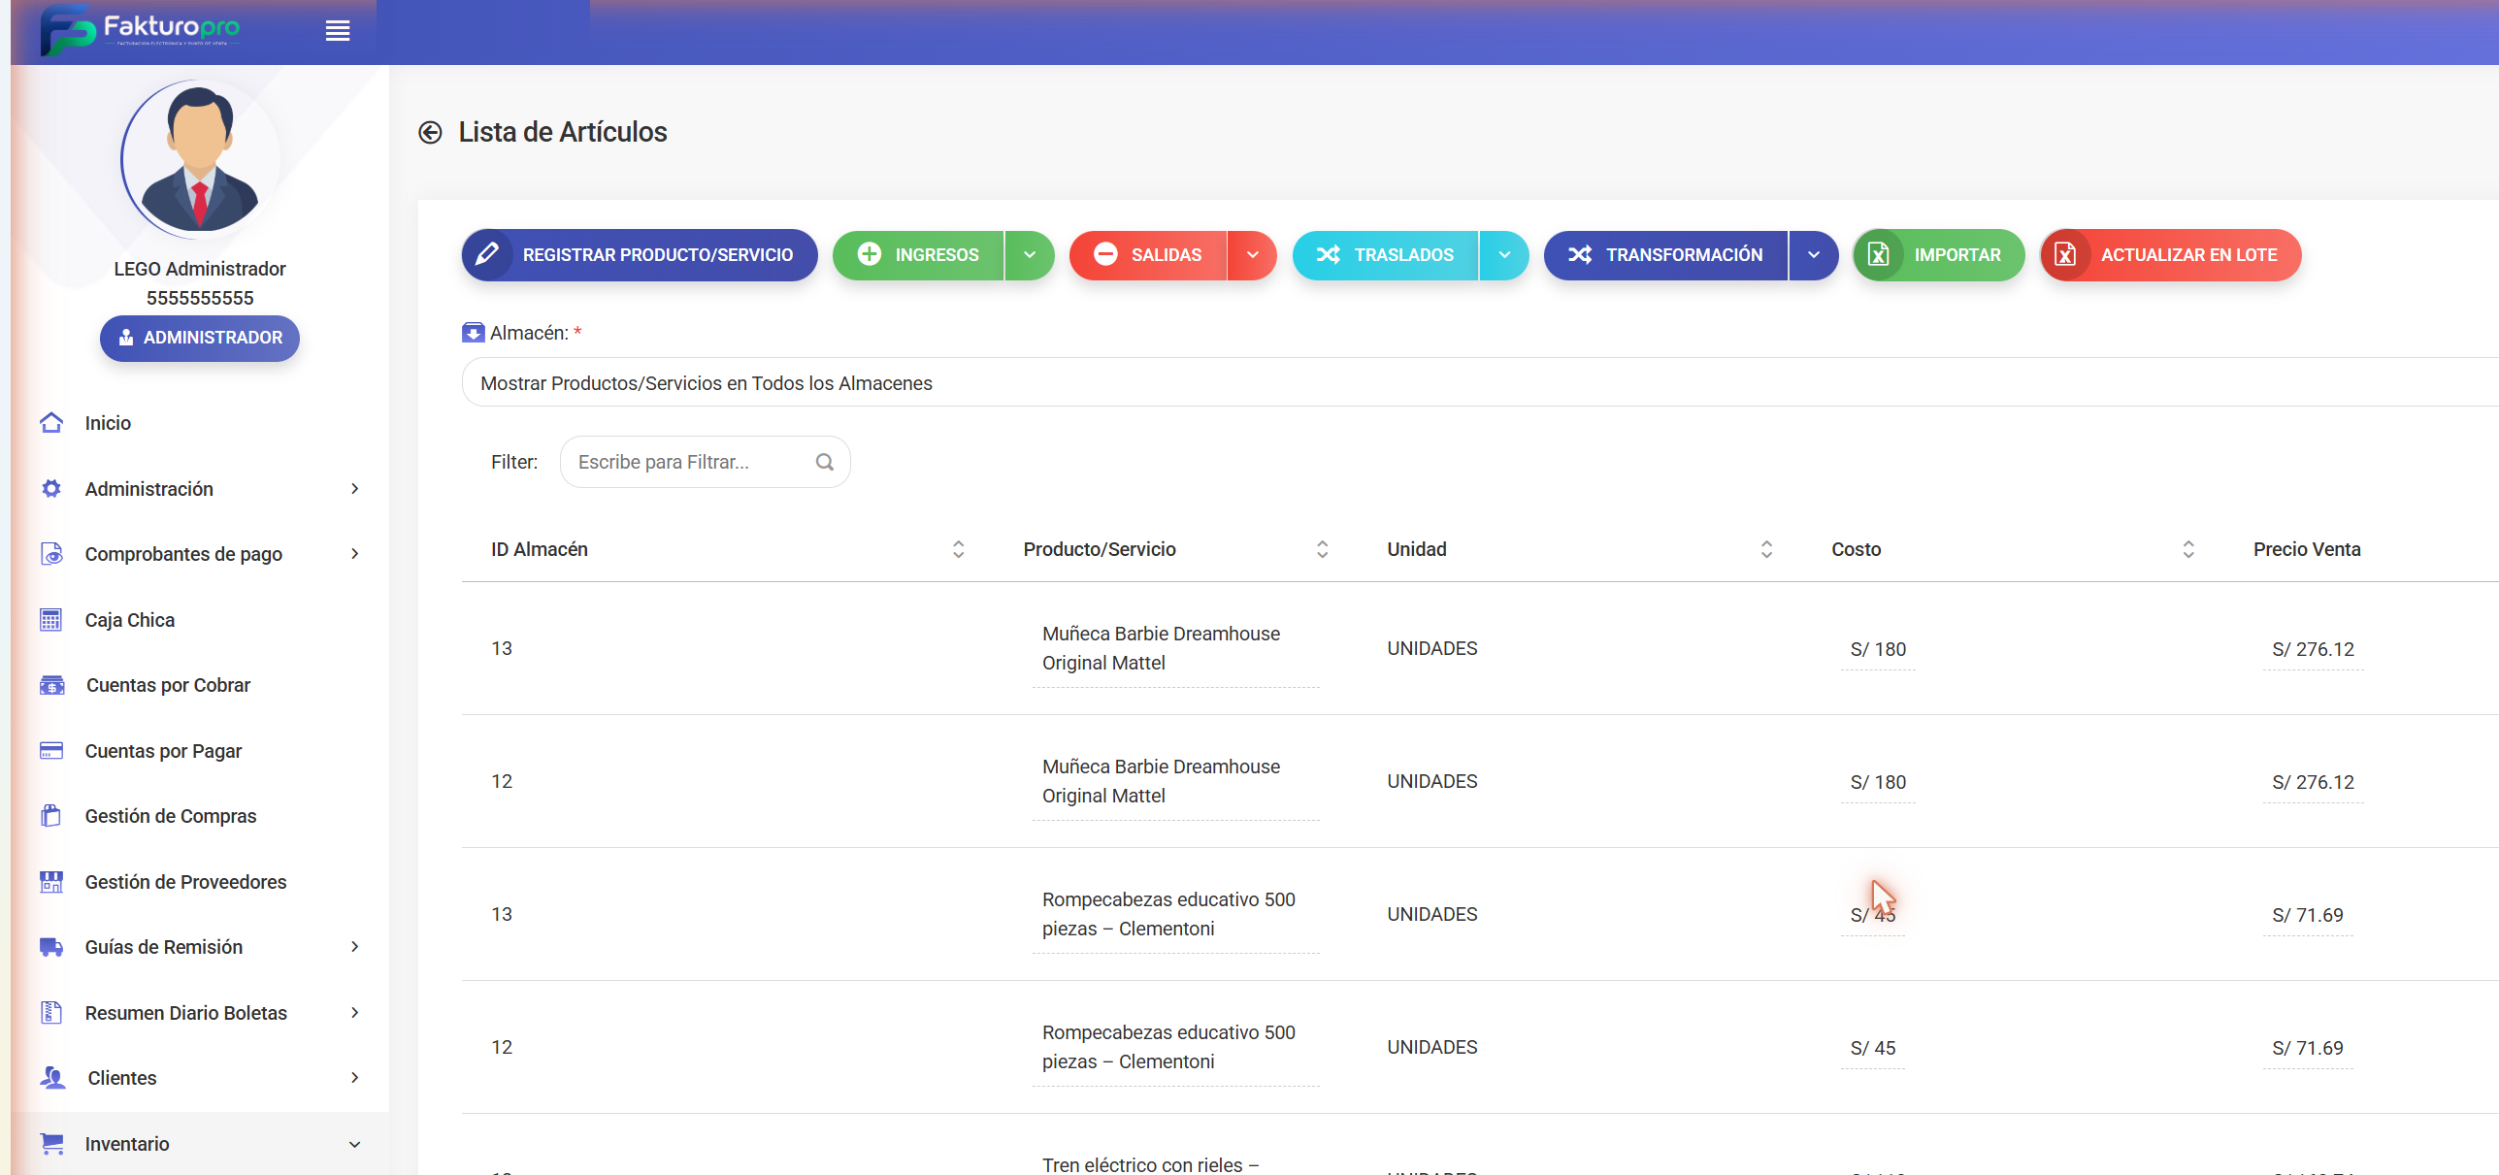The image size is (2499, 1175).
Task: Click the TRASLADOS button
Action: [1386, 255]
